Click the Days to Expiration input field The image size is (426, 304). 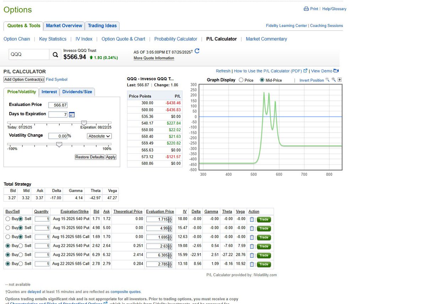coord(58,114)
